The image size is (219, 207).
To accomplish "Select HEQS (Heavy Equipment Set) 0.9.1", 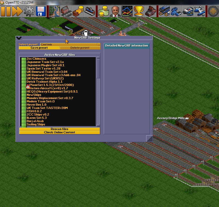I will pyautogui.click(x=58, y=91).
